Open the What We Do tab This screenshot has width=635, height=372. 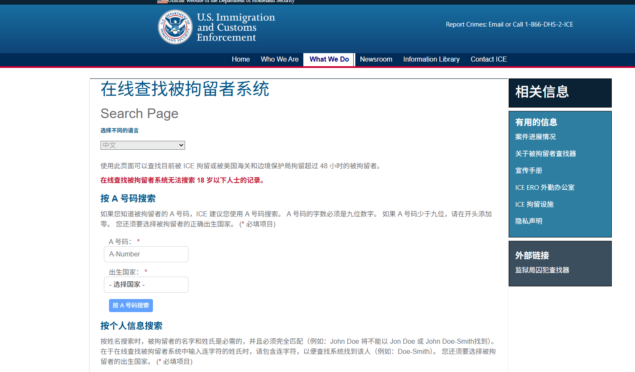329,59
